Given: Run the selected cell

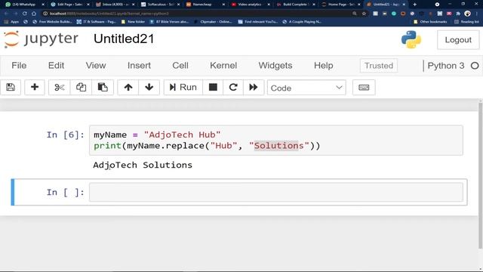Looking at the screenshot, I should 183,88.
